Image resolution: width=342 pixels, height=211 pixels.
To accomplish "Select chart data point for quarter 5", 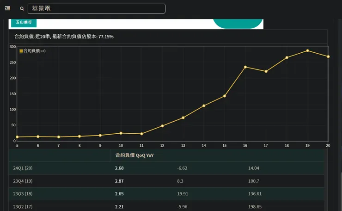I will click(x=17, y=137).
